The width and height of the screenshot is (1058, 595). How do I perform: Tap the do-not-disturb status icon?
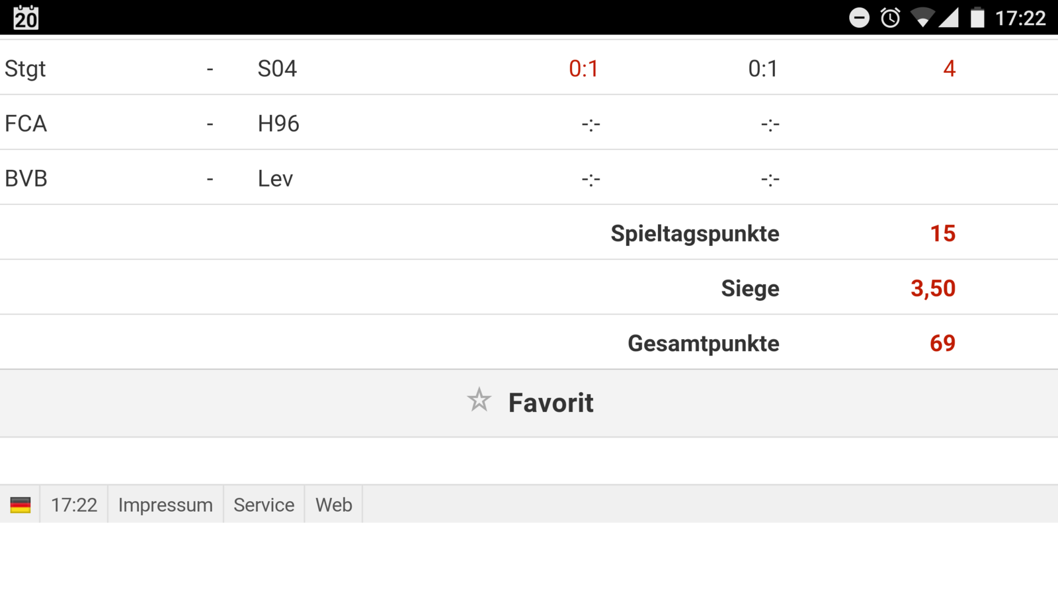pos(859,18)
